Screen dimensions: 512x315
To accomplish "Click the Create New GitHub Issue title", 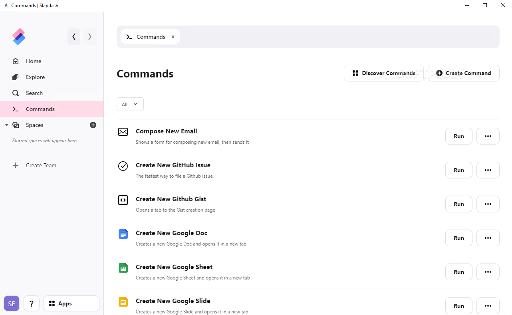I will (173, 165).
